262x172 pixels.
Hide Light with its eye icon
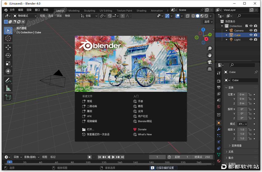tap(251, 39)
